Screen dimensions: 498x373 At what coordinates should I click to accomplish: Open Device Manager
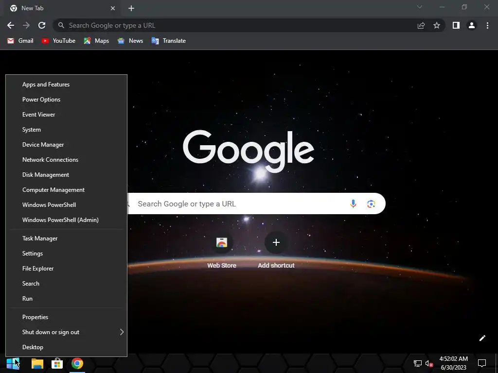coord(66,145)
